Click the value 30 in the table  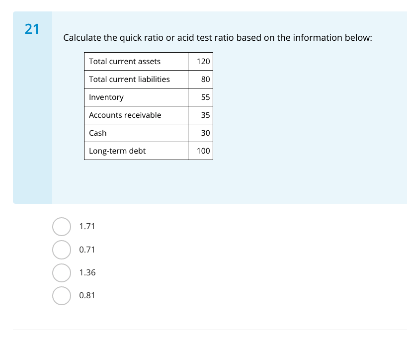[x=206, y=133]
